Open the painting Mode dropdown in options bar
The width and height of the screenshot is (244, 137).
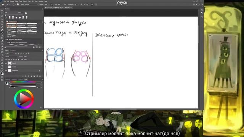pyautogui.click(x=32, y=5)
